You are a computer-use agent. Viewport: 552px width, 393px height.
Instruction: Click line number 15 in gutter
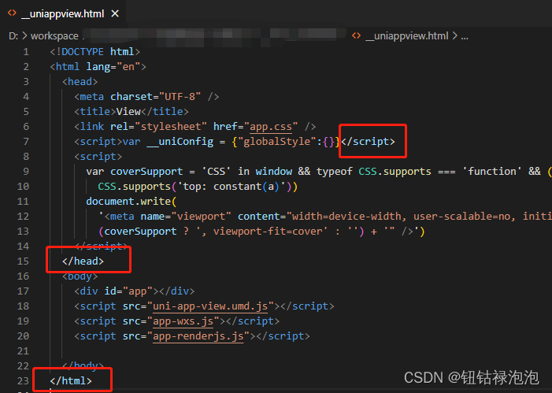(24, 261)
